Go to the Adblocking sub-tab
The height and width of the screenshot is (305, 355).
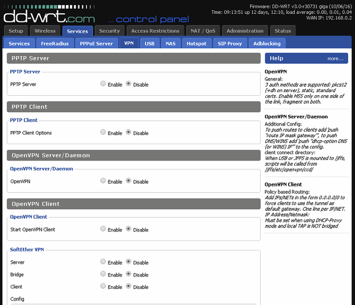[267, 44]
